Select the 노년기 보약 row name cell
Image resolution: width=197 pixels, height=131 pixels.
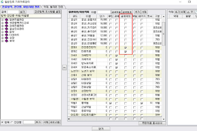(88, 71)
